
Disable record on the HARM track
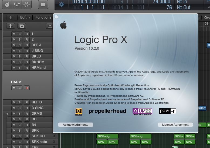coord(27,88)
